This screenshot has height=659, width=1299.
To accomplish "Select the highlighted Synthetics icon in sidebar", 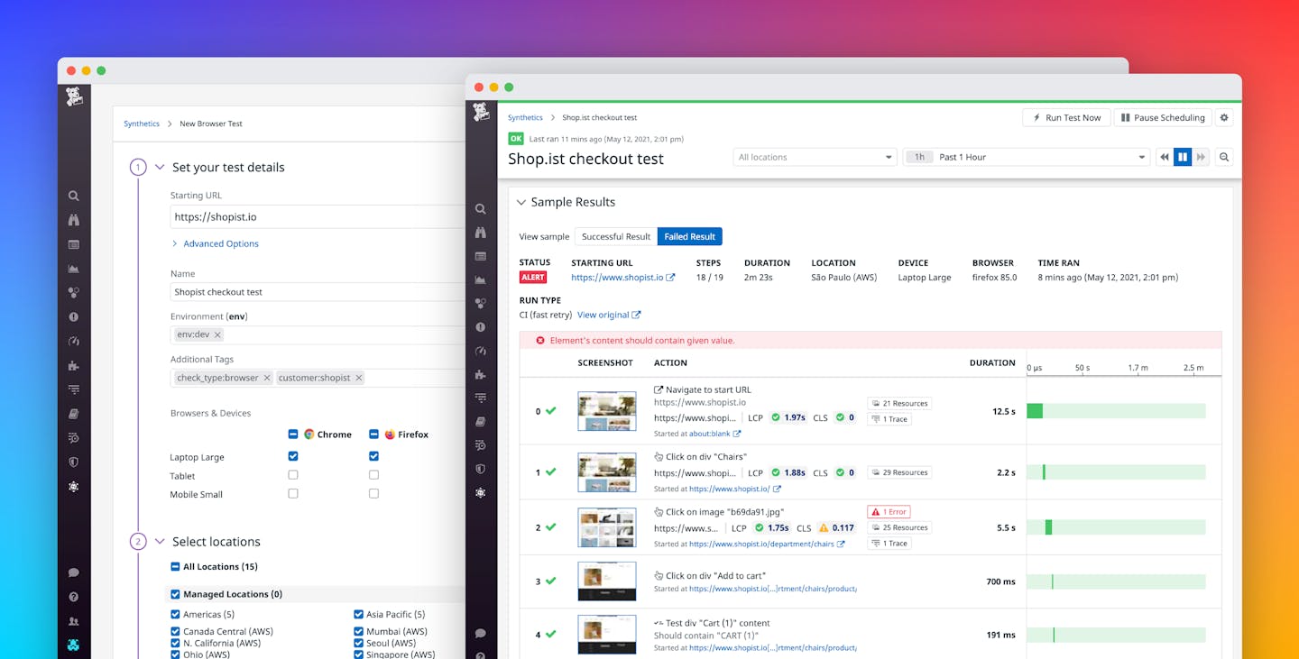I will point(480,492).
